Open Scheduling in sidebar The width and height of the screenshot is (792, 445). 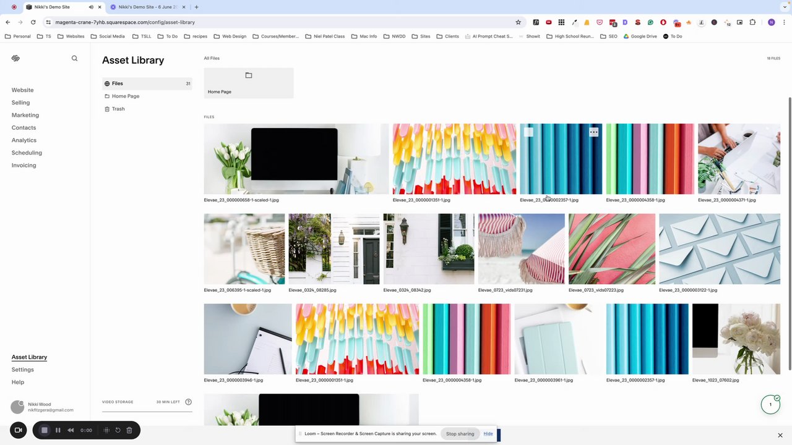[x=27, y=153]
